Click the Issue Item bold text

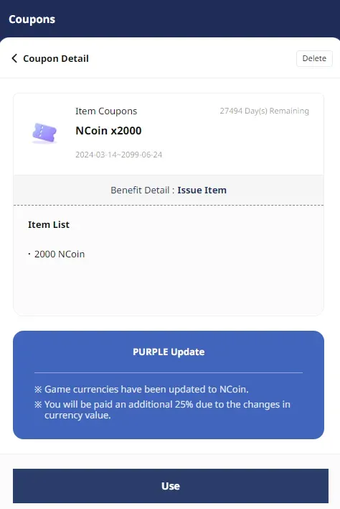[202, 191]
